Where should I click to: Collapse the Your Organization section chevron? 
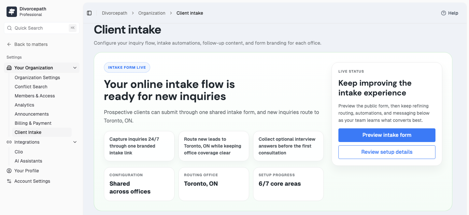click(75, 68)
